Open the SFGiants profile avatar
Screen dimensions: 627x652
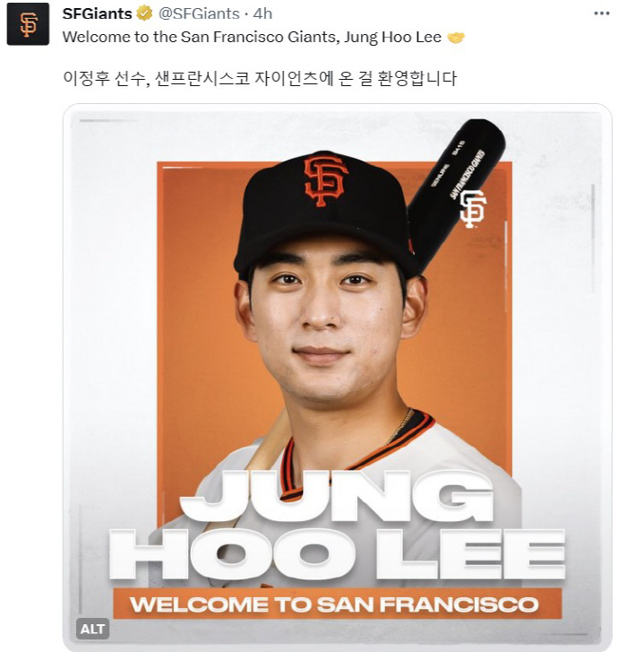click(28, 24)
